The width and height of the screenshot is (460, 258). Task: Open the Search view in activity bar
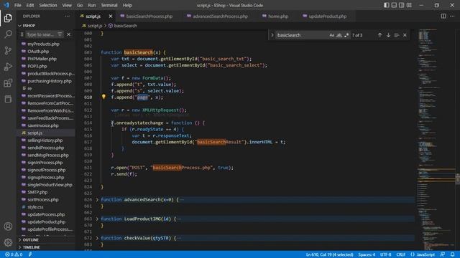(x=8, y=34)
